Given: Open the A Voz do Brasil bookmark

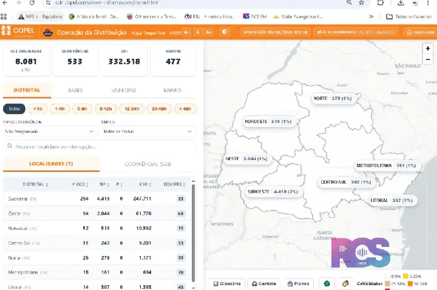Looking at the screenshot, I should tap(93, 16).
